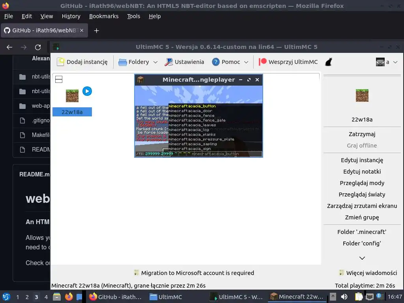Collapse the instance group with the minus box
The height and width of the screenshot is (303, 404).
click(59, 79)
